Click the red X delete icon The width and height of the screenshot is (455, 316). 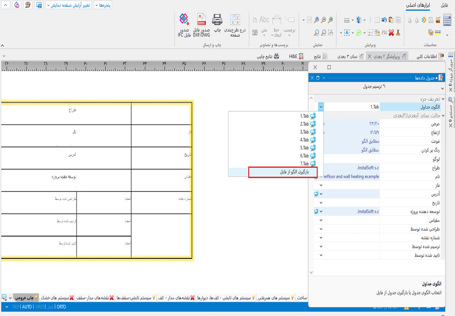pyautogui.click(x=391, y=33)
